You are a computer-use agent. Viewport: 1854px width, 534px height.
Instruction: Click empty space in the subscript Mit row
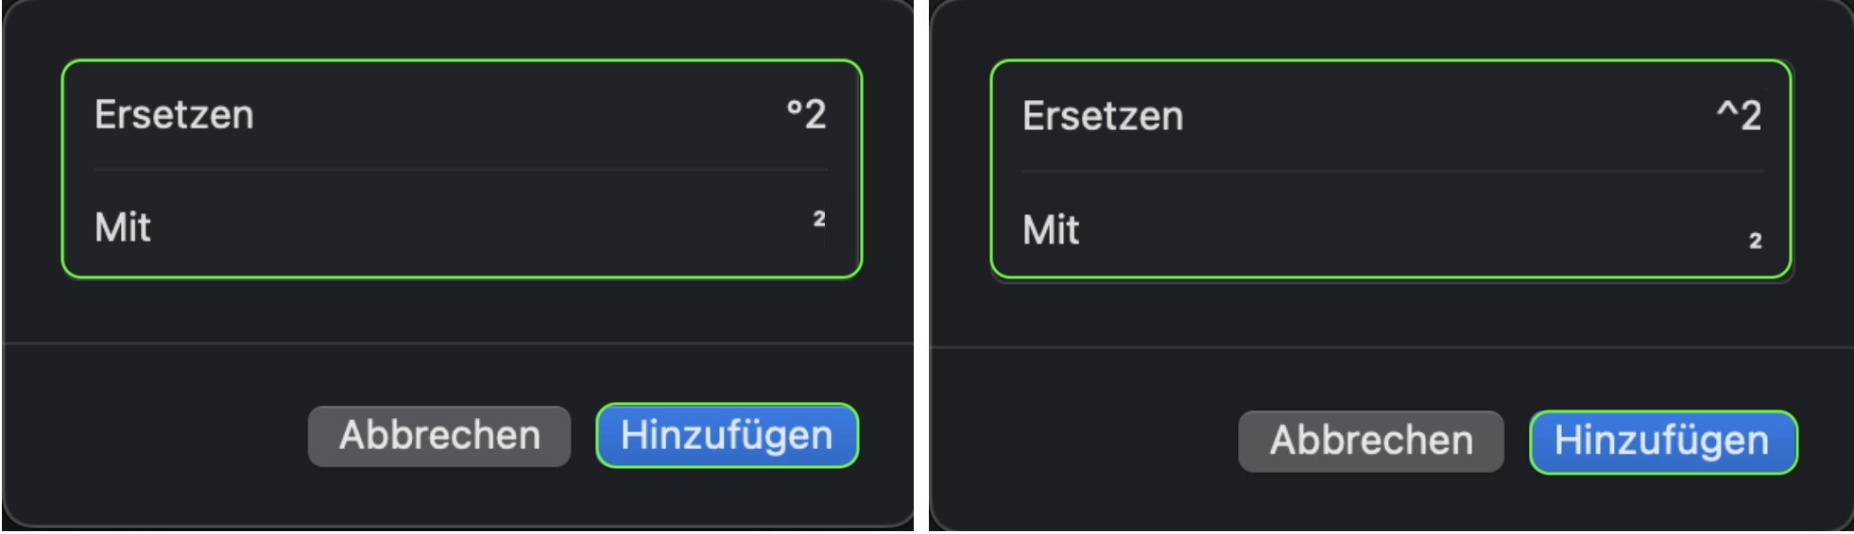pos(1399,230)
